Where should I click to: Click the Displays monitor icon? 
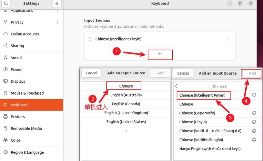click(5, 81)
